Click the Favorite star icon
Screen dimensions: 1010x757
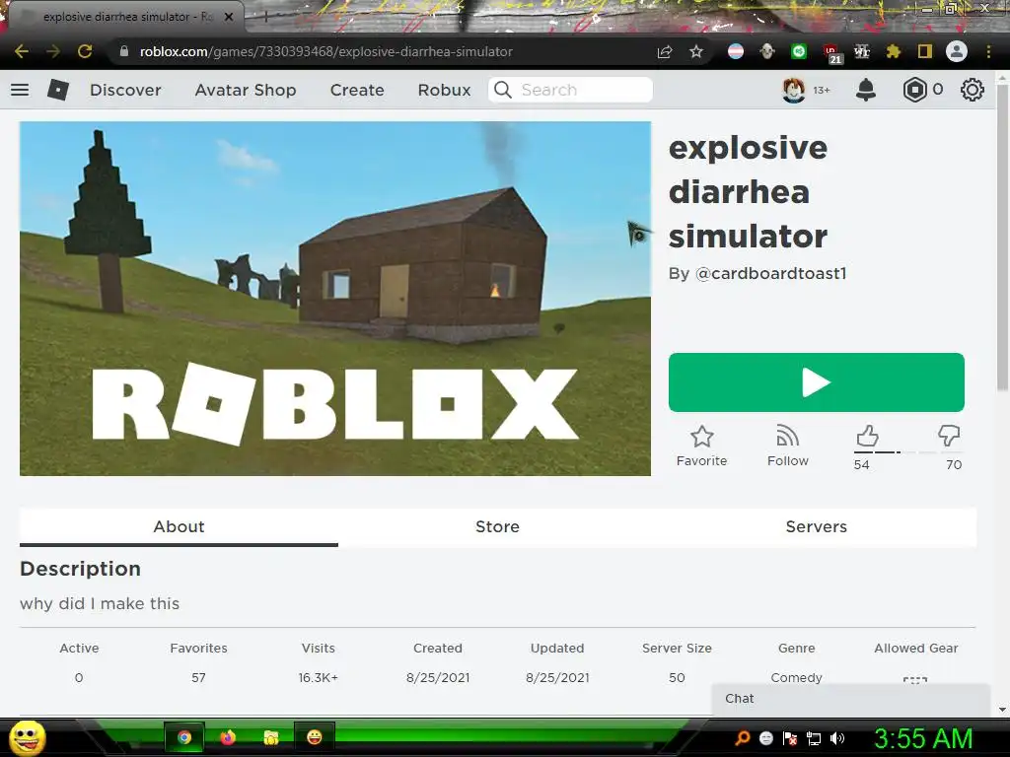pos(701,437)
